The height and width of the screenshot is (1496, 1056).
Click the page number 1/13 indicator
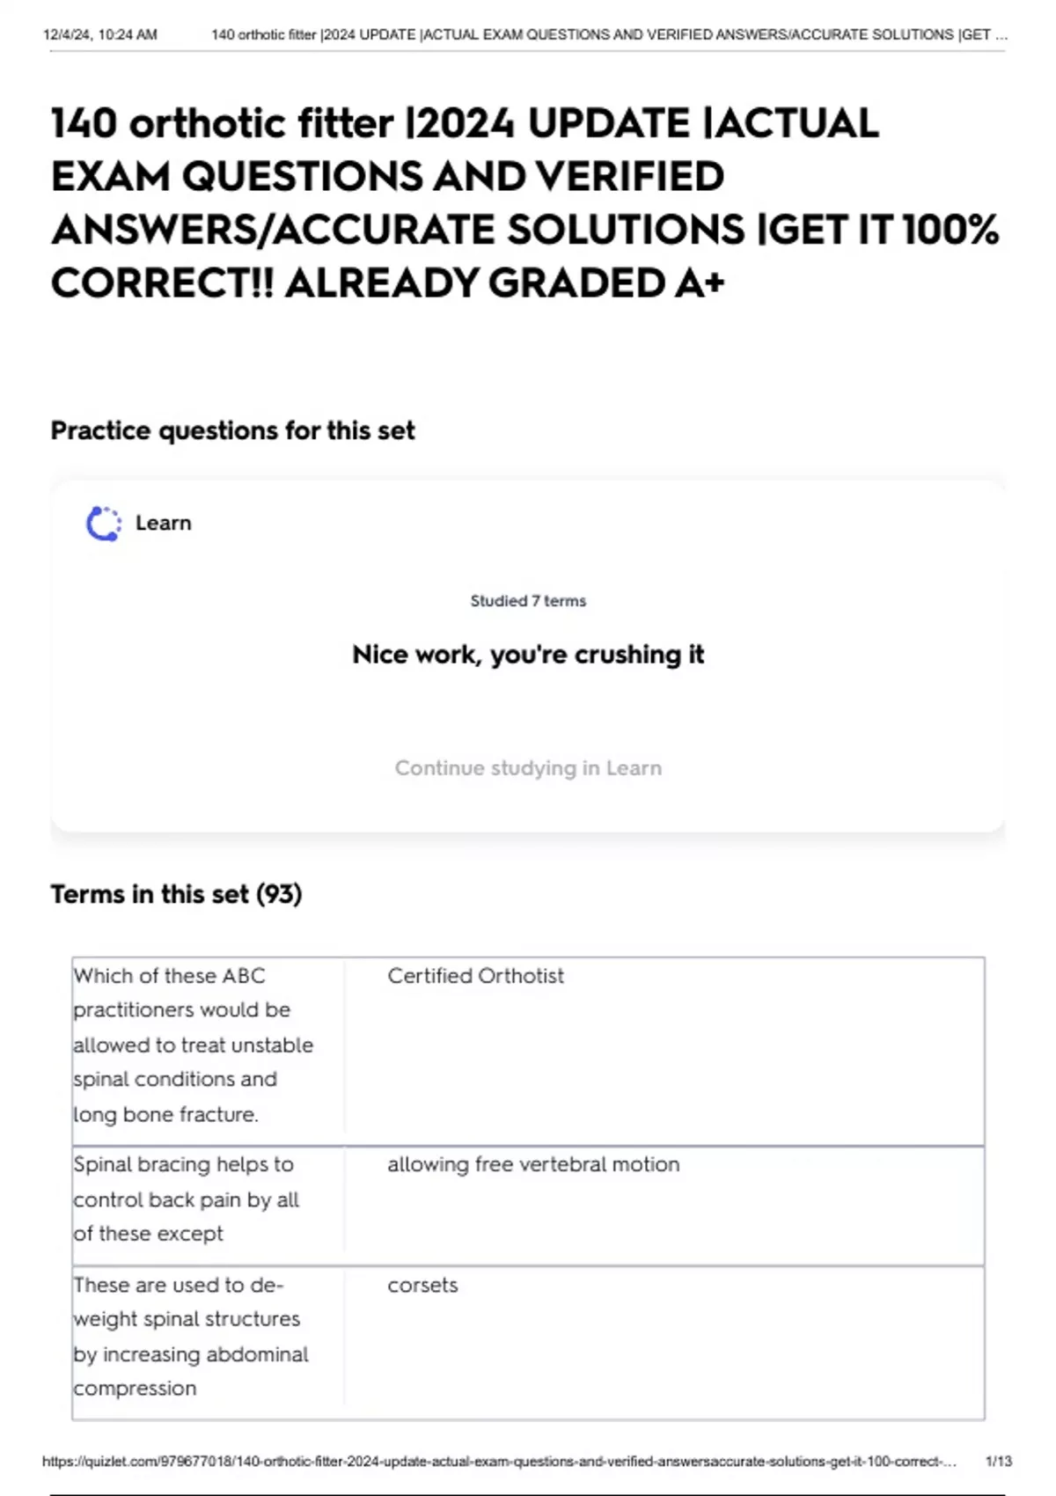coord(999,1462)
